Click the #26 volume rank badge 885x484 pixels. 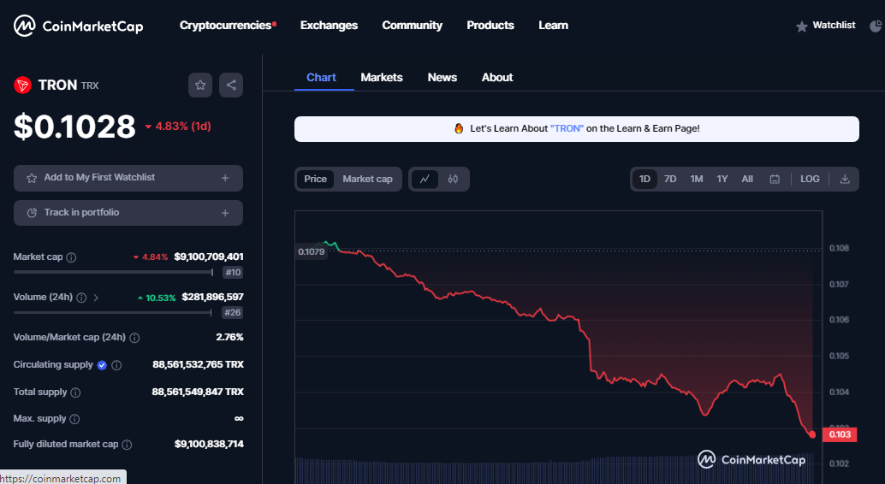pyautogui.click(x=233, y=312)
